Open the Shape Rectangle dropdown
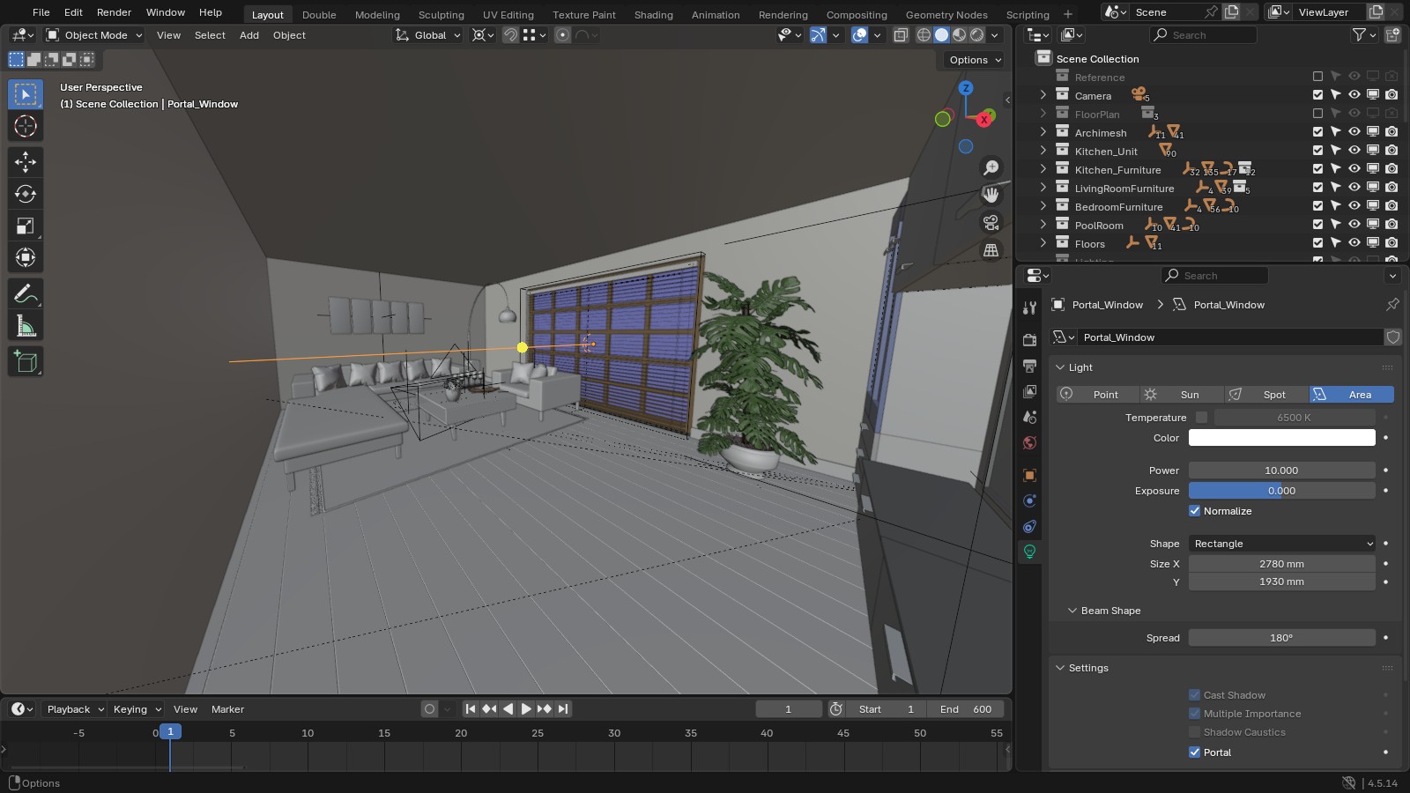Screen dimensions: 1410x793 click(1282, 544)
